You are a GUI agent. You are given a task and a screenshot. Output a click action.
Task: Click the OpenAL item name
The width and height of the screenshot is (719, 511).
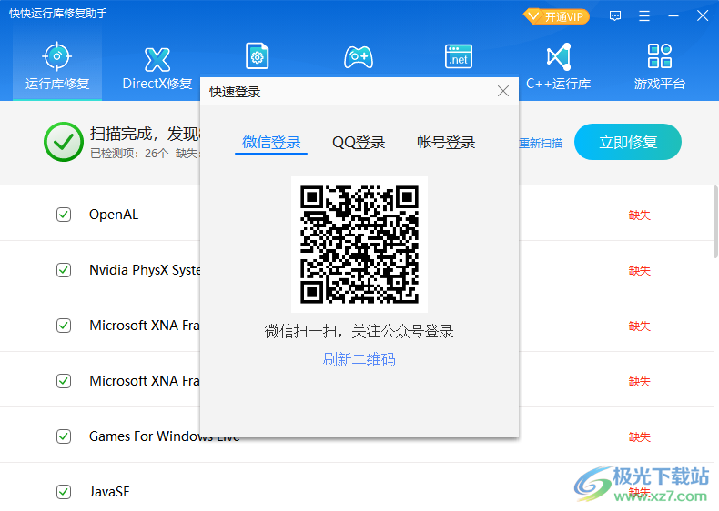click(x=114, y=215)
